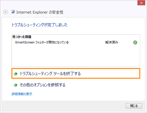Click the green arrow beside その他のオプションを参照する
147x113 pixels.
pos(16,85)
